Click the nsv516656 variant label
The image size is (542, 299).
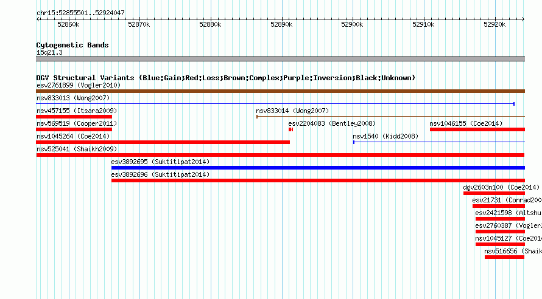[513, 251]
